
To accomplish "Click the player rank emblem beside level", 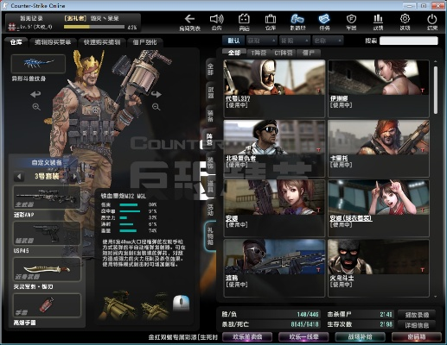I will click(12, 27).
